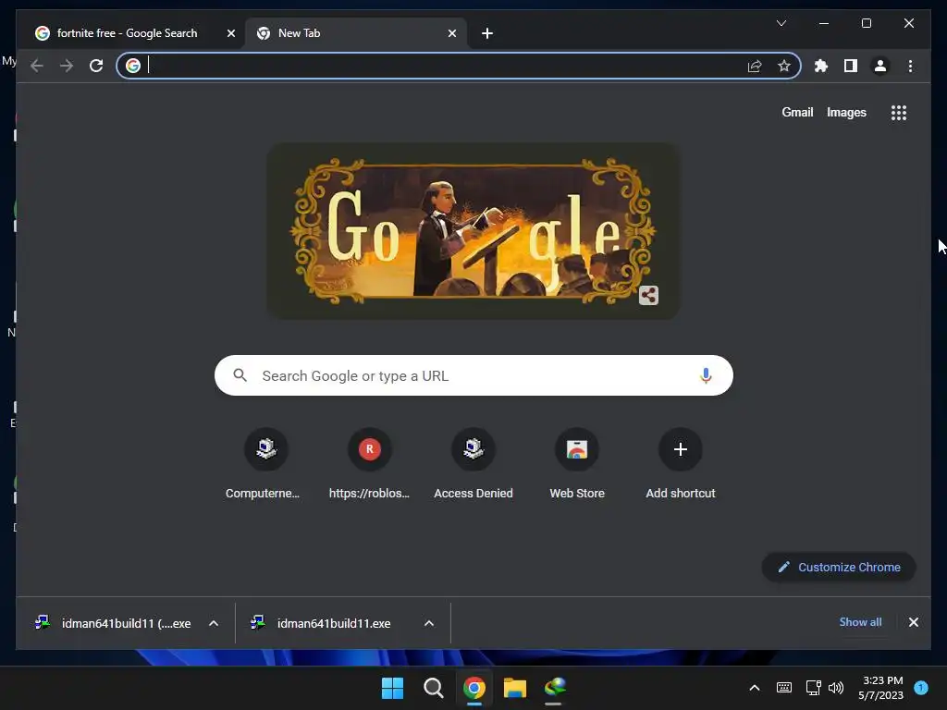Close the downloads bar
The height and width of the screenshot is (710, 947).
point(913,622)
